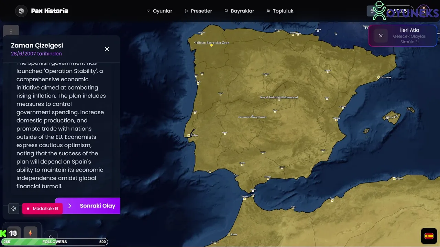Viewport: 440px width, 247px height.
Task: Click the Pax Historia globe logo
Action: (21, 11)
